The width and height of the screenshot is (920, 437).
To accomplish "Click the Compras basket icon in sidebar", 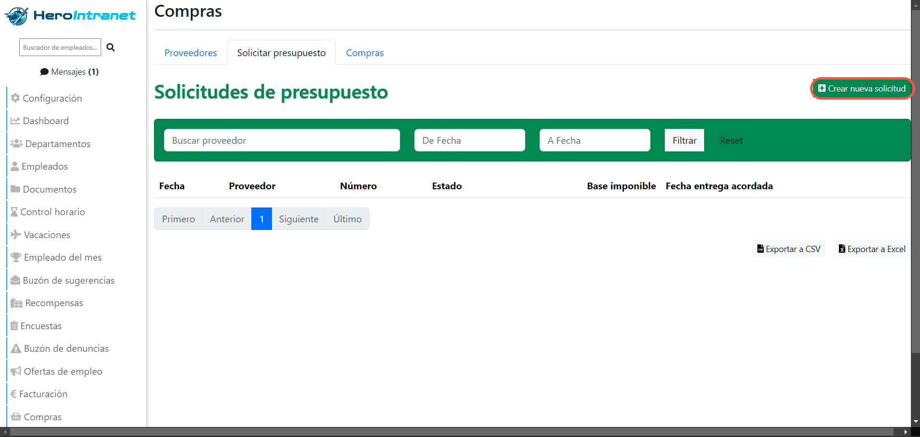I will click(16, 416).
